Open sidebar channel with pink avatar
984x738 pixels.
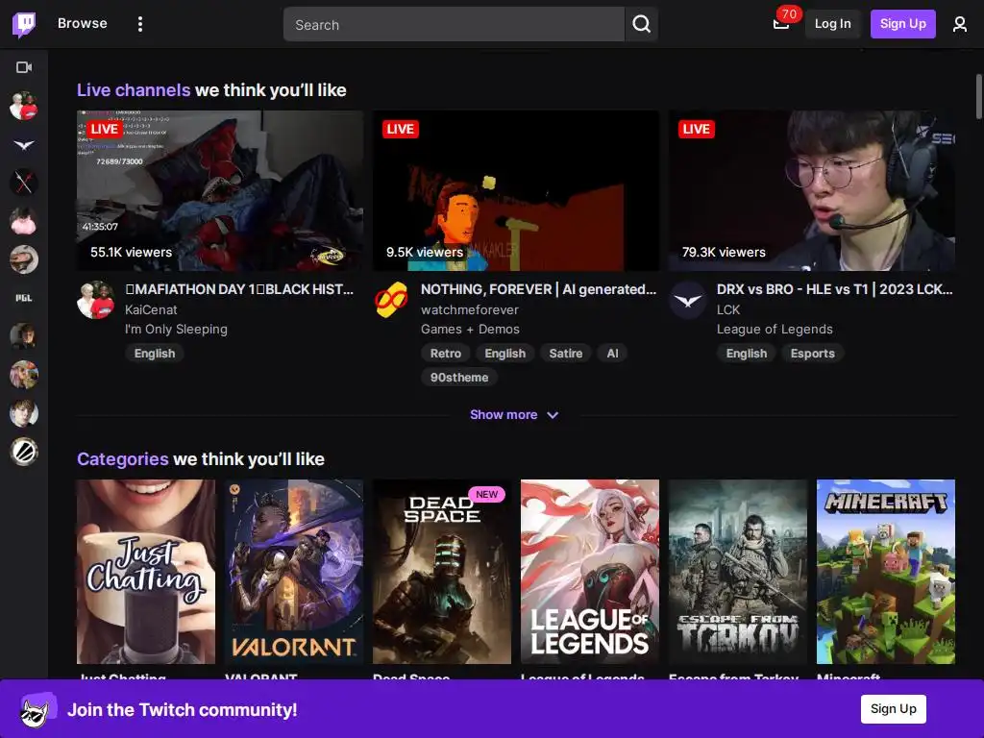coord(24,221)
